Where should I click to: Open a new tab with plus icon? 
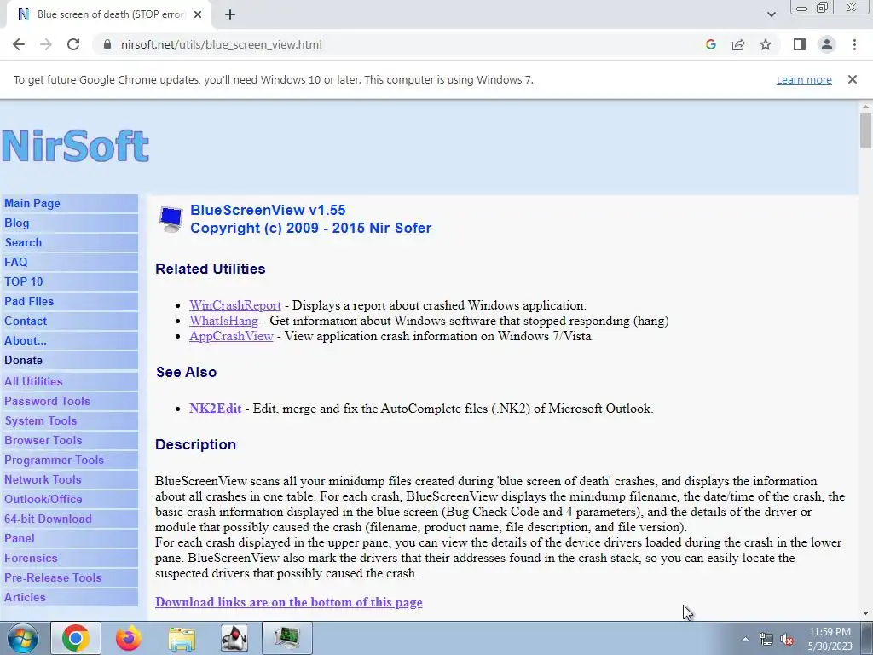pyautogui.click(x=230, y=15)
